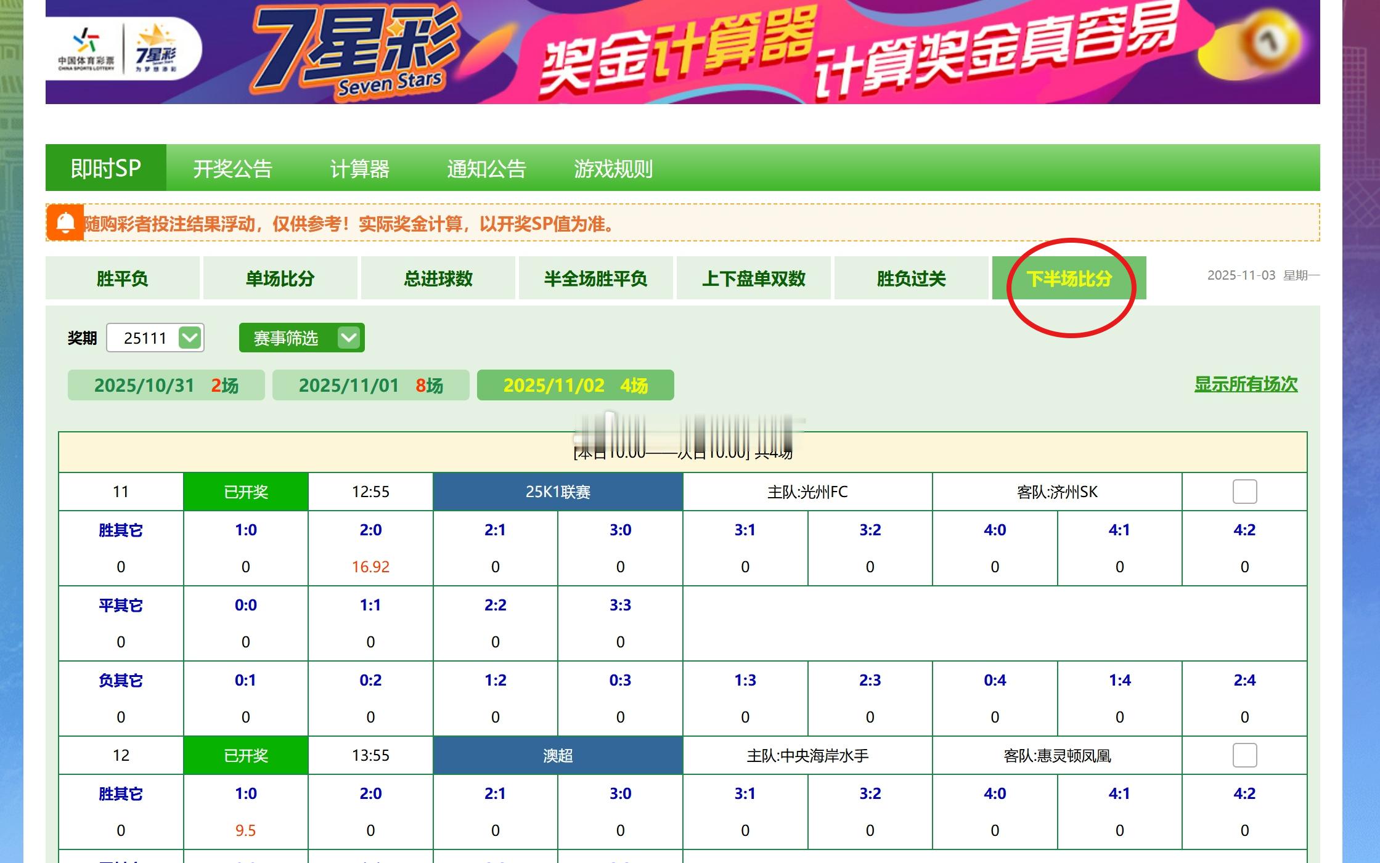
Task: Tick the checkbox for 光州FC match row
Action: (x=1244, y=492)
